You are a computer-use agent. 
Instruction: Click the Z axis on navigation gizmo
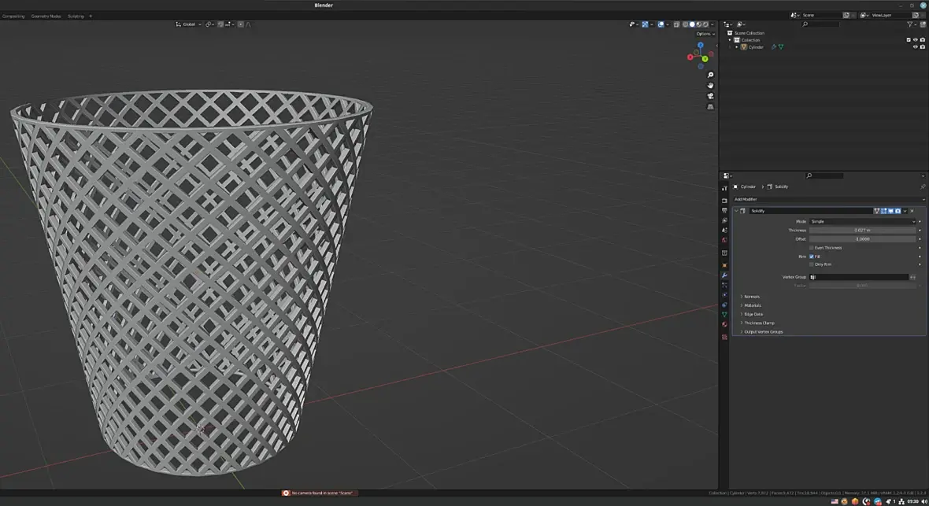tap(700, 46)
